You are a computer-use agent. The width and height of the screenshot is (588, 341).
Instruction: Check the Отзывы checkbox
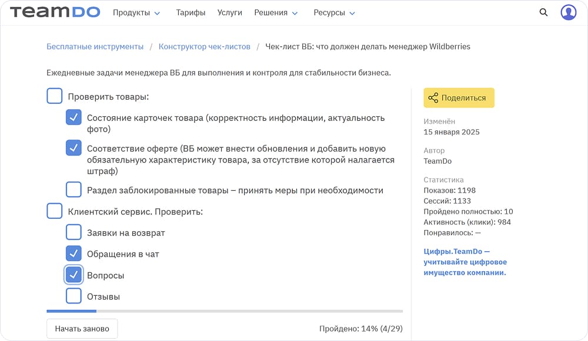[x=73, y=296]
